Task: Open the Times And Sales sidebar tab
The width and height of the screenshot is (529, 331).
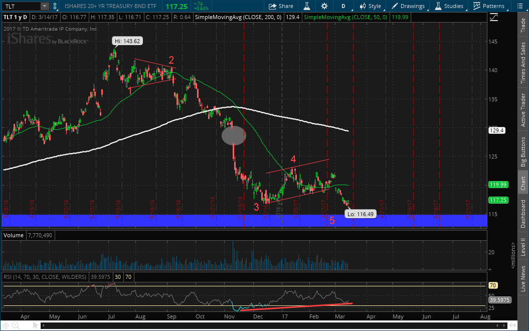Action: pyautogui.click(x=523, y=63)
